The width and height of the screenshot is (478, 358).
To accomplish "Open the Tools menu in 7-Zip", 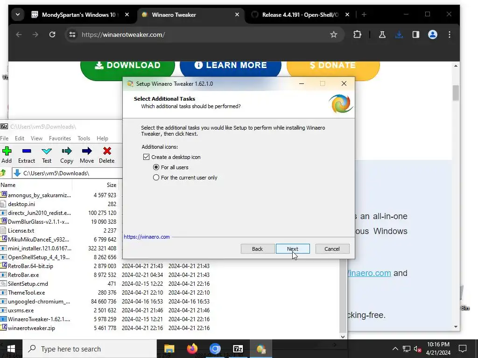I will (84, 138).
